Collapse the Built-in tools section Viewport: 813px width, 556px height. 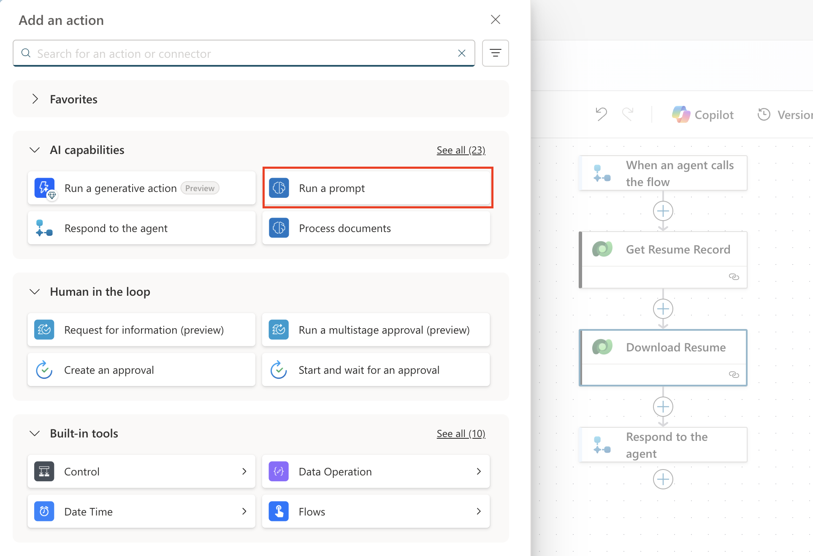[35, 434]
